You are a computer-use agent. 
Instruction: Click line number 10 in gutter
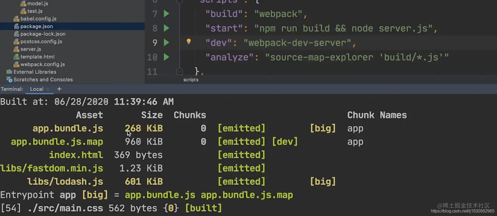pyautogui.click(x=152, y=57)
